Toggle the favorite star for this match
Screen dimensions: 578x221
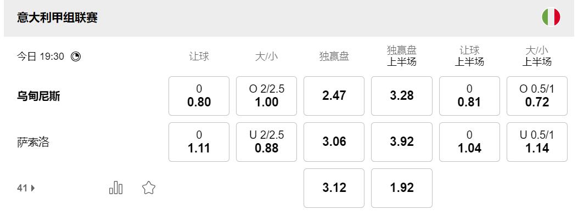(148, 188)
